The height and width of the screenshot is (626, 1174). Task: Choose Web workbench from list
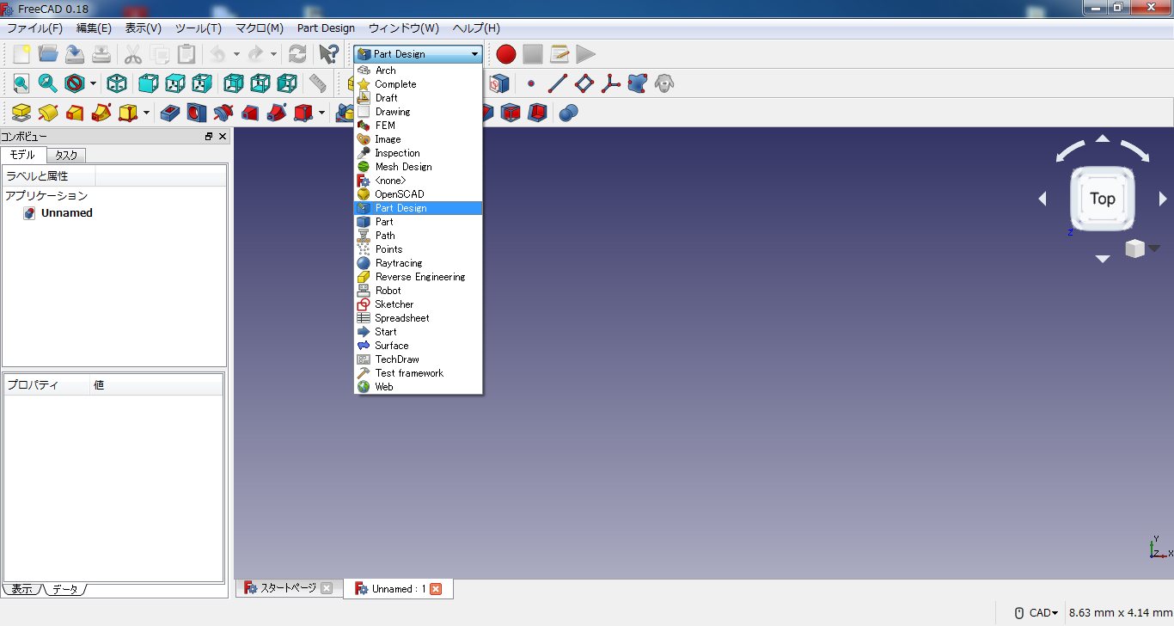pyautogui.click(x=419, y=387)
